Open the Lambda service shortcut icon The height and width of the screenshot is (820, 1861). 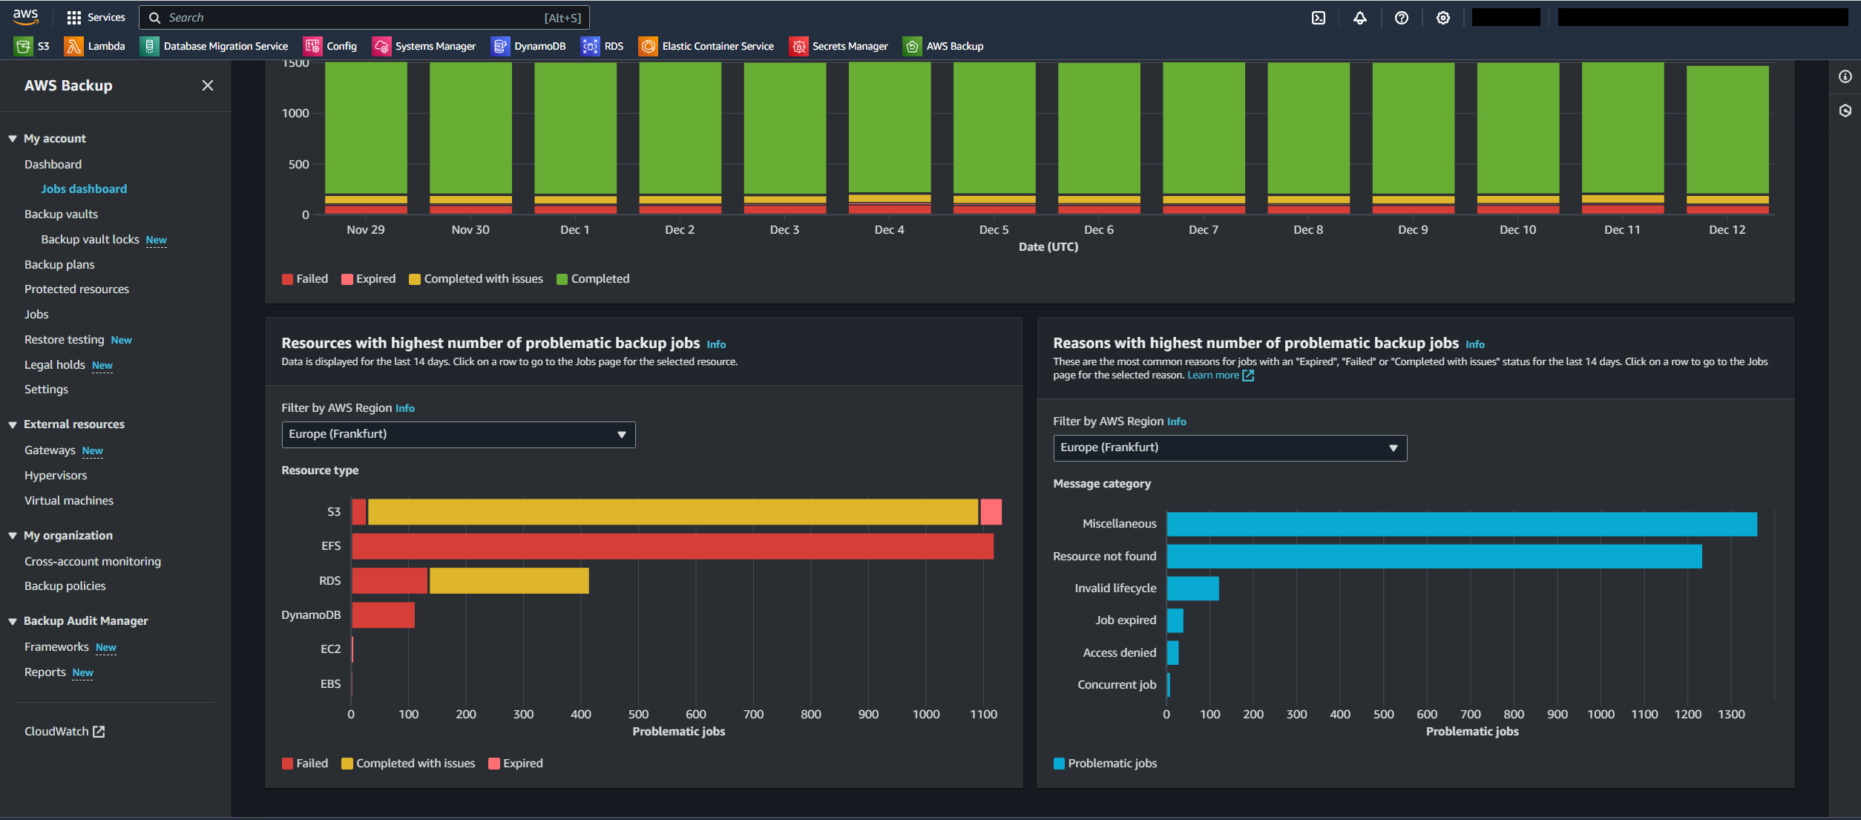[73, 46]
